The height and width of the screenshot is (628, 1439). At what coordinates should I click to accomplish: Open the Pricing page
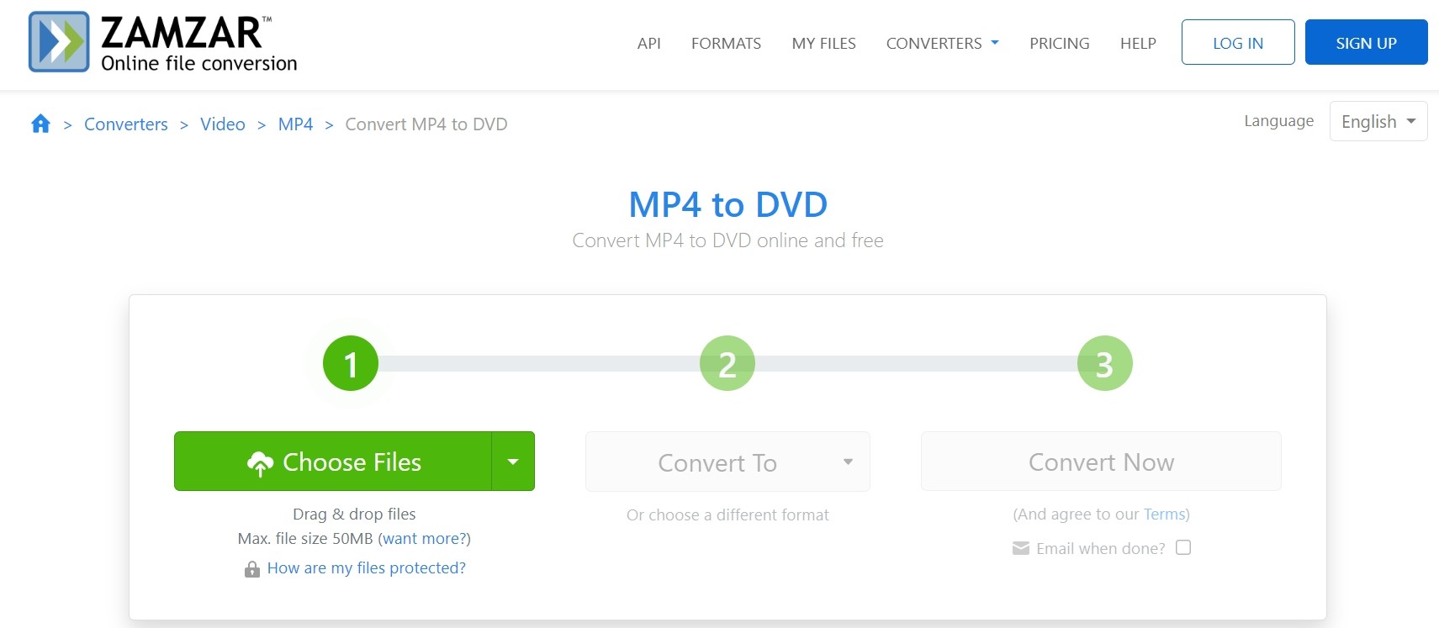click(1060, 43)
